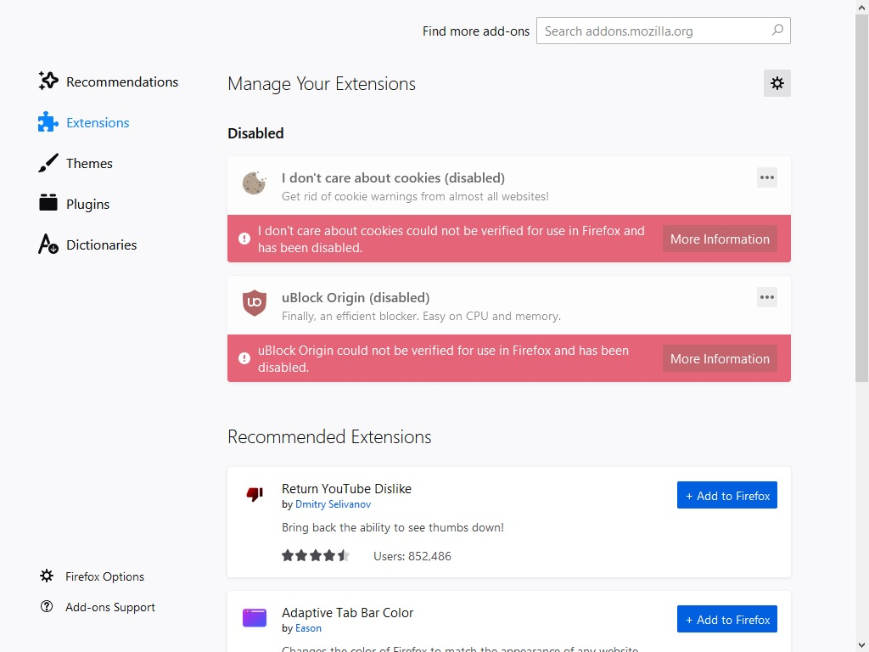The width and height of the screenshot is (869, 652).
Task: Focus the Search addons.mozilla.org field
Action: pyautogui.click(x=664, y=31)
